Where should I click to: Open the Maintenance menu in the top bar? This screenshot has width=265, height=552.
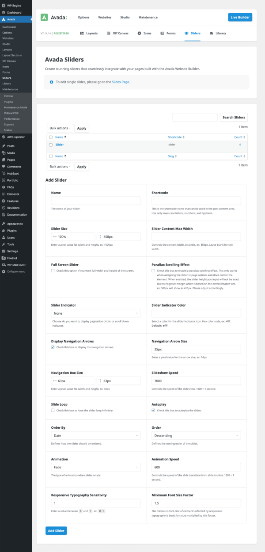tap(148, 18)
